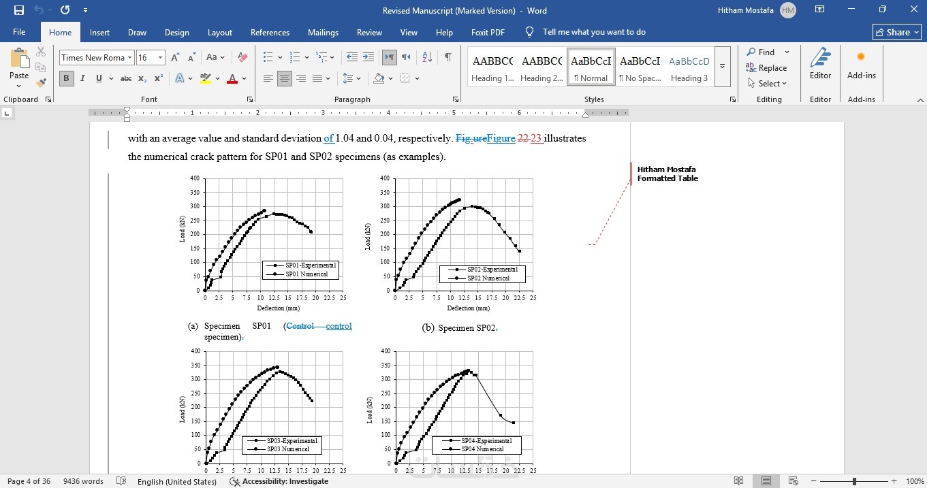Shrink font size with the smaller A icon

pyautogui.click(x=191, y=58)
